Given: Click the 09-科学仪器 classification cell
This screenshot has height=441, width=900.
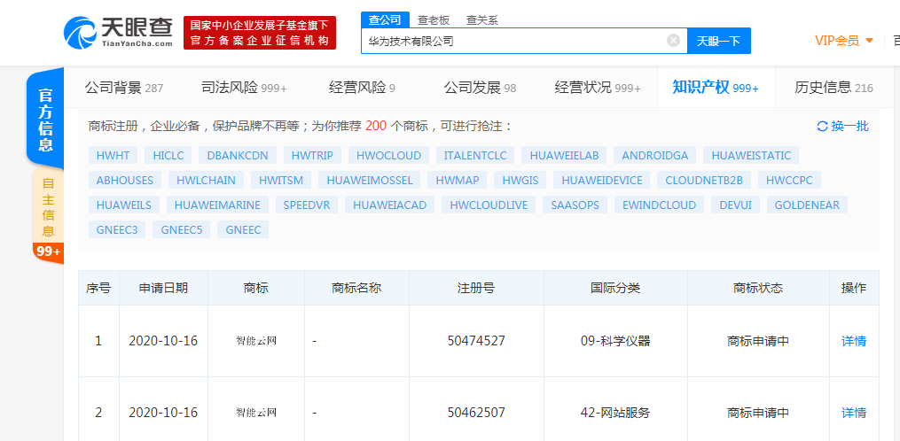Looking at the screenshot, I should point(615,341).
